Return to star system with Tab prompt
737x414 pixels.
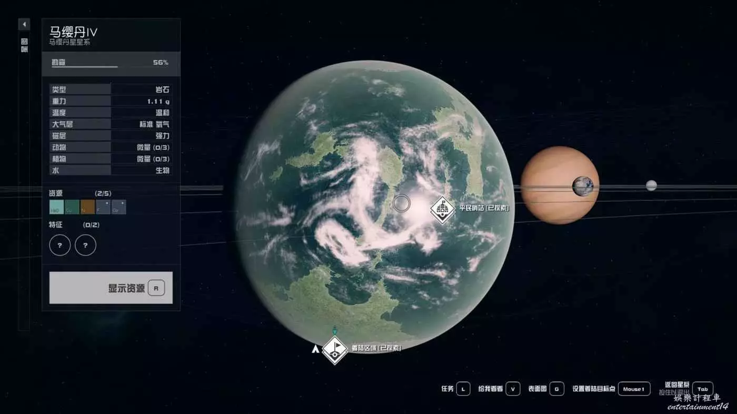702,389
